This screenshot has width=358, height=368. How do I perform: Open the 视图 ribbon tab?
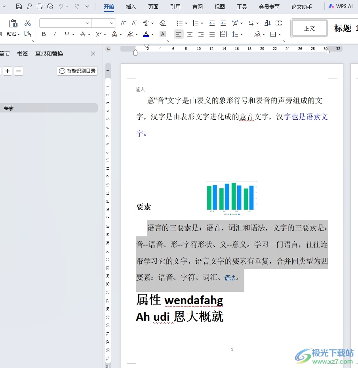pyautogui.click(x=220, y=7)
